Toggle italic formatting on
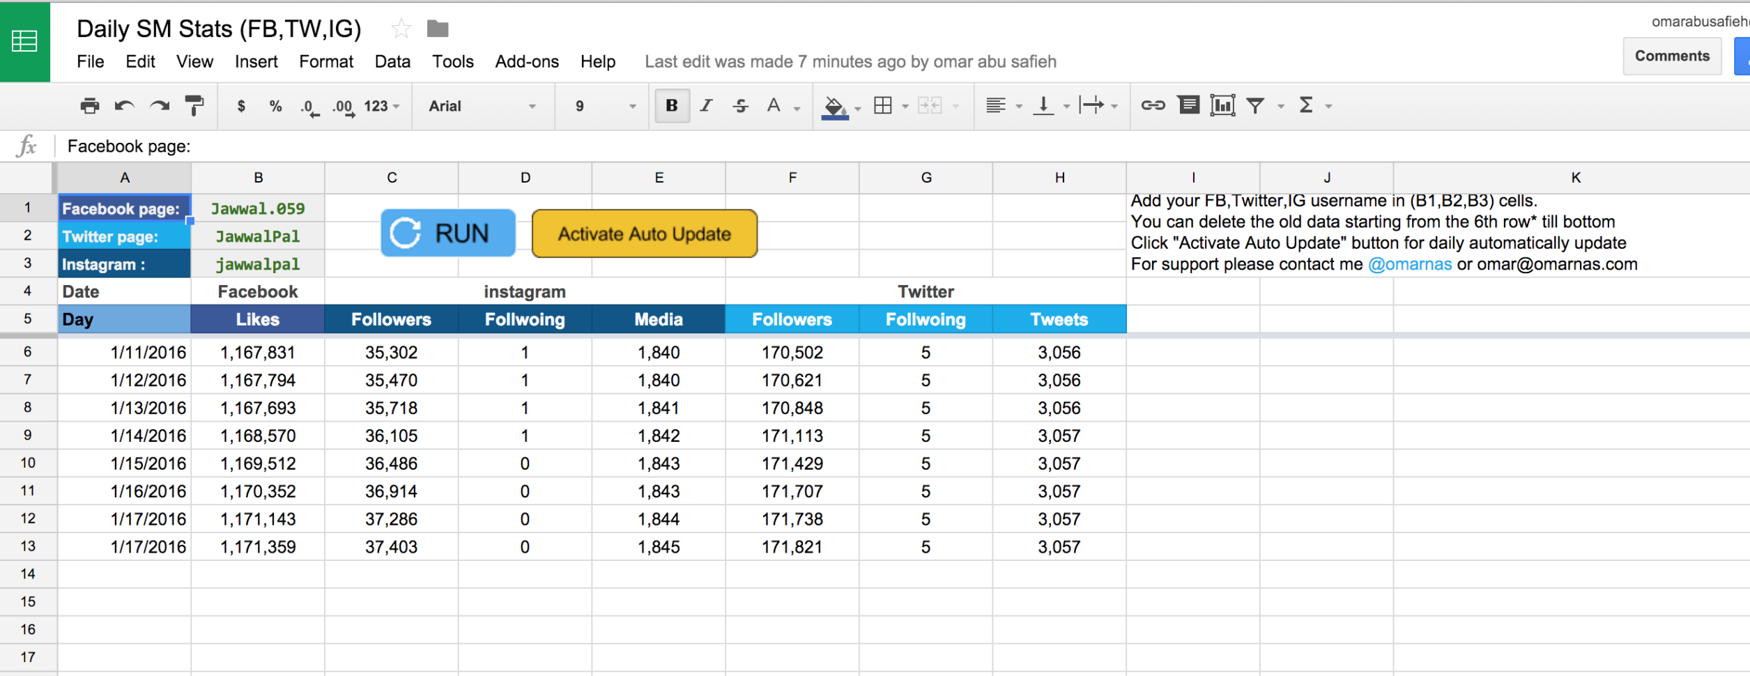This screenshot has width=1750, height=676. 706,105
